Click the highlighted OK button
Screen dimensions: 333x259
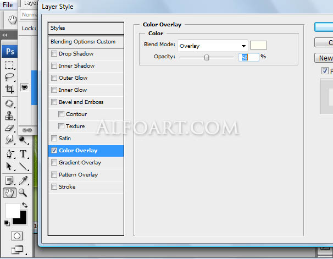click(324, 27)
